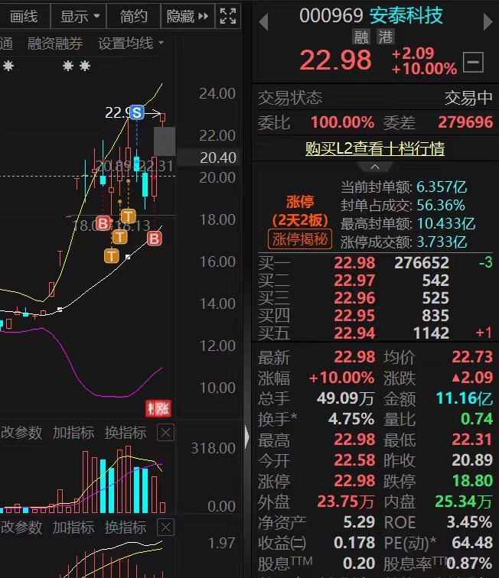Click the 20.40 axis price label
The image size is (499, 578).
(218, 157)
